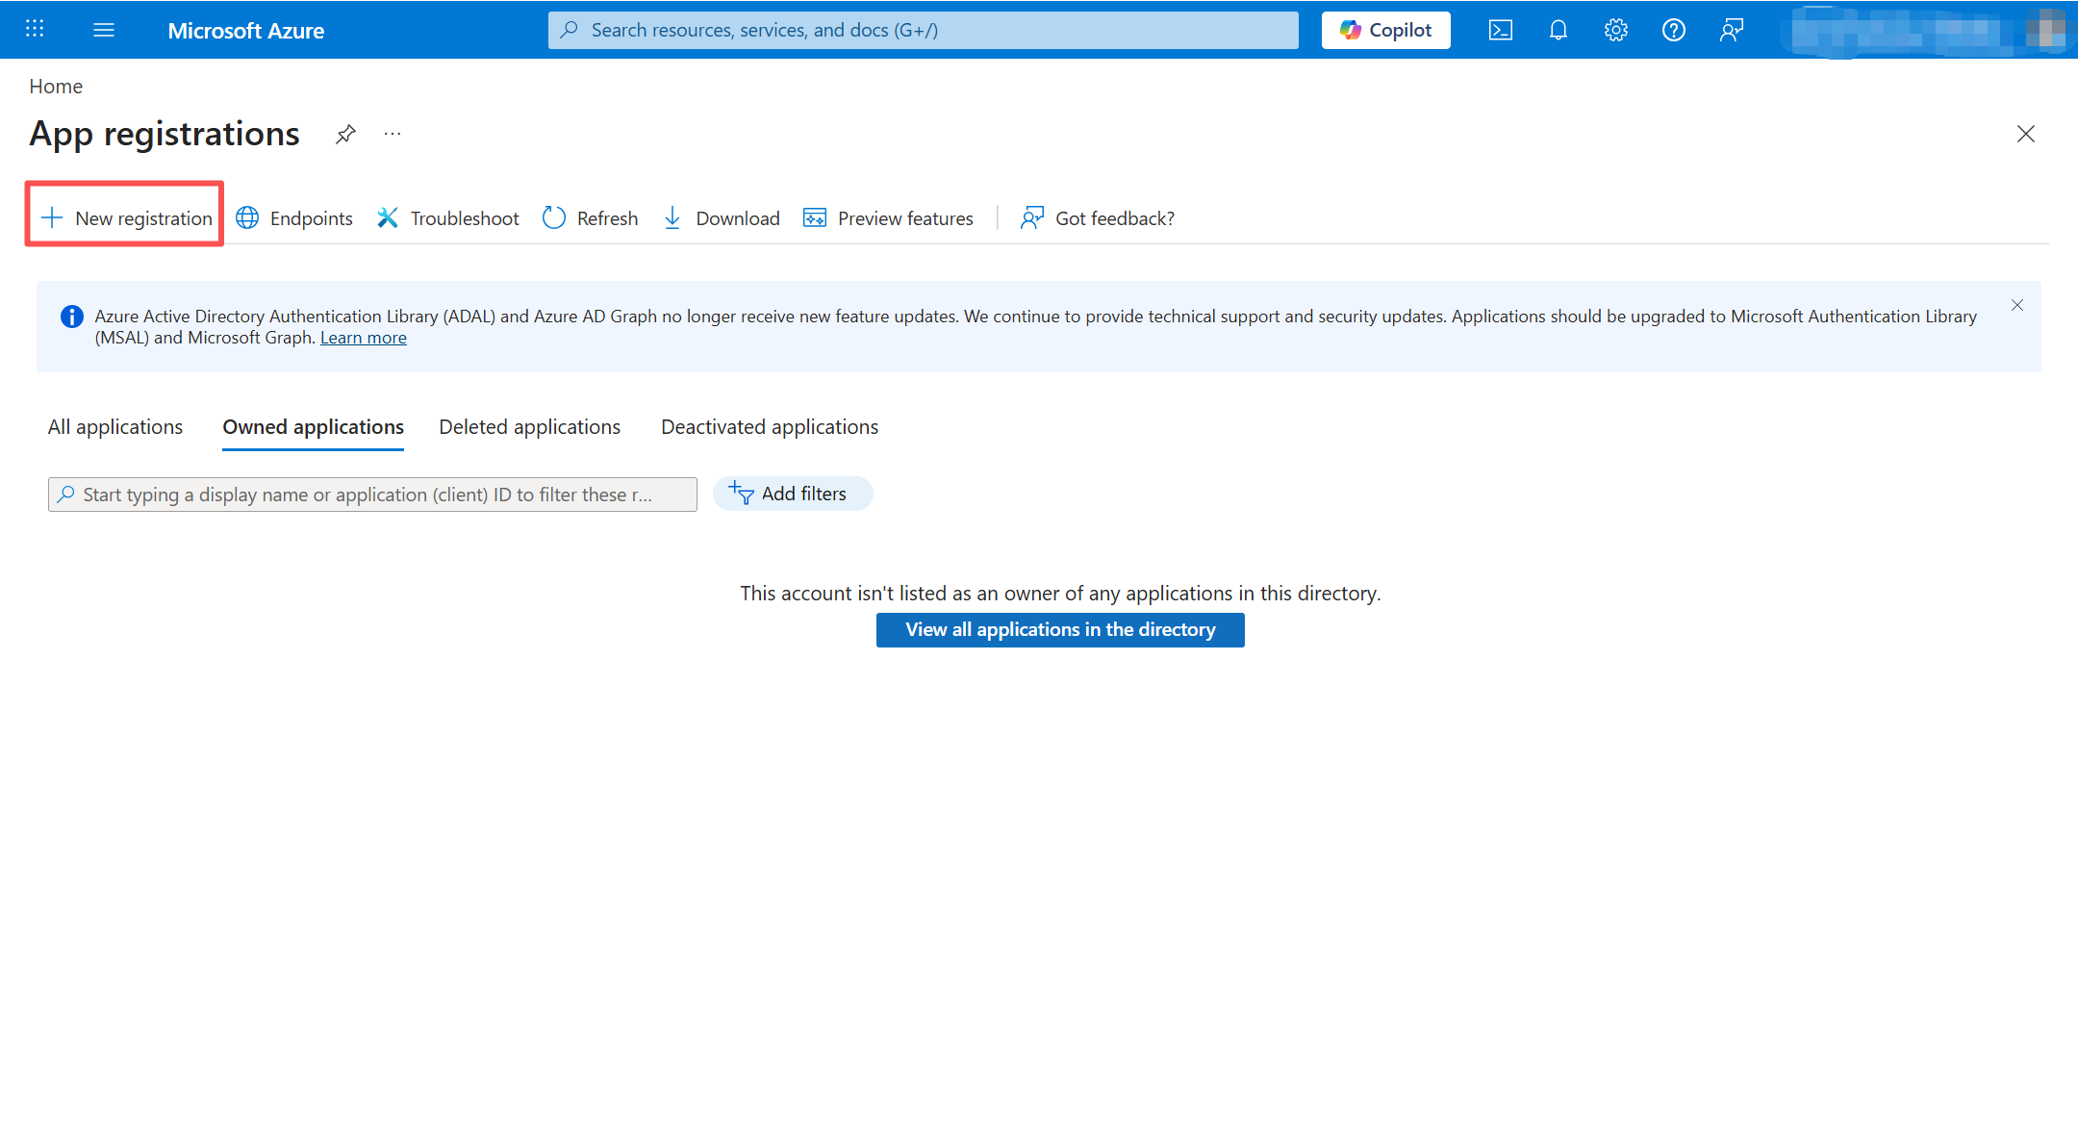Navigate to Home breadcrumb
Screen dimensions: 2078x1142
point(56,87)
